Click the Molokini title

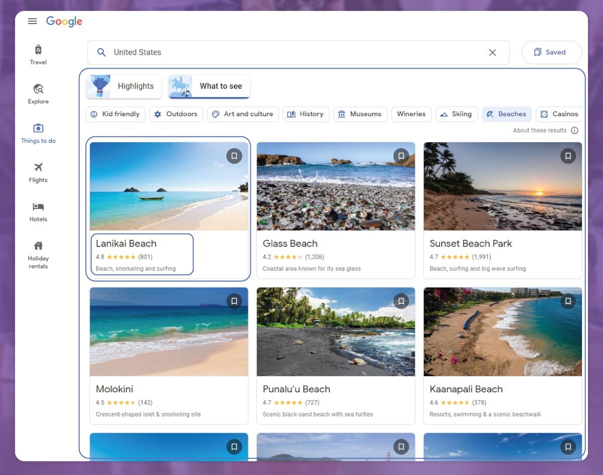pyautogui.click(x=114, y=389)
